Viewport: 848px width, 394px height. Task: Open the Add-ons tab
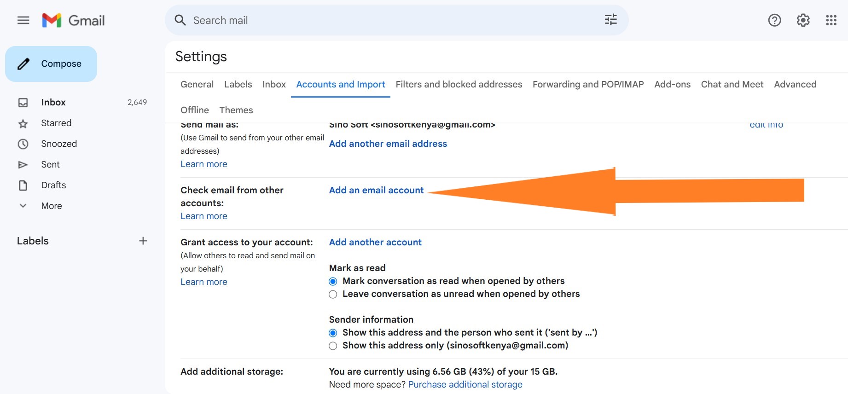pos(673,84)
